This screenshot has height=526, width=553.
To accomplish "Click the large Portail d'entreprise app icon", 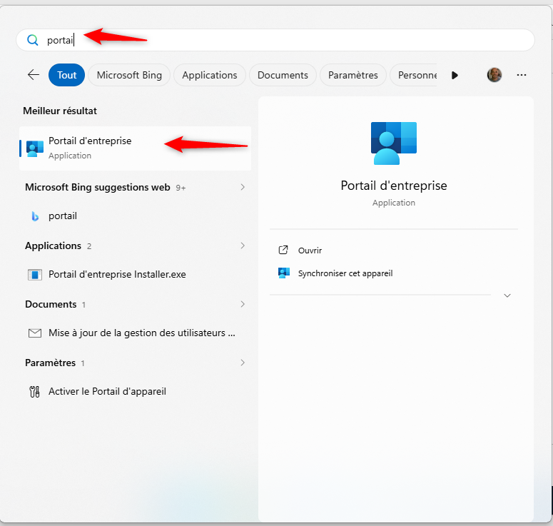I will (x=393, y=143).
